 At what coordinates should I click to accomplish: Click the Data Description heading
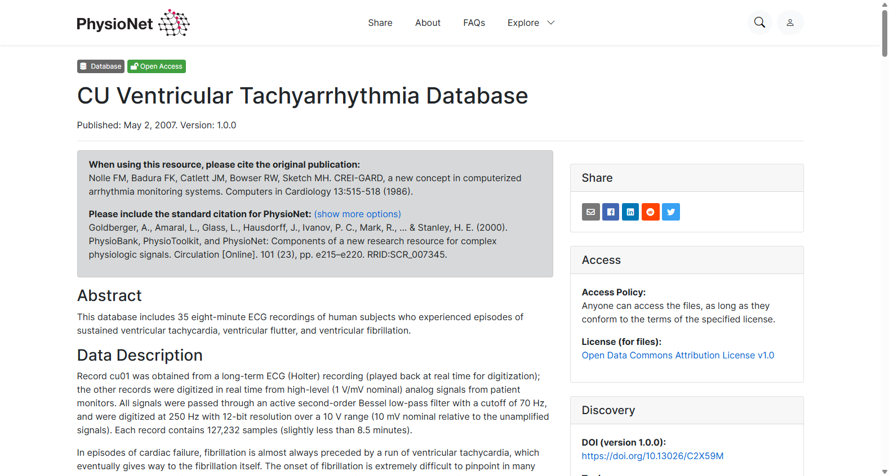click(140, 355)
